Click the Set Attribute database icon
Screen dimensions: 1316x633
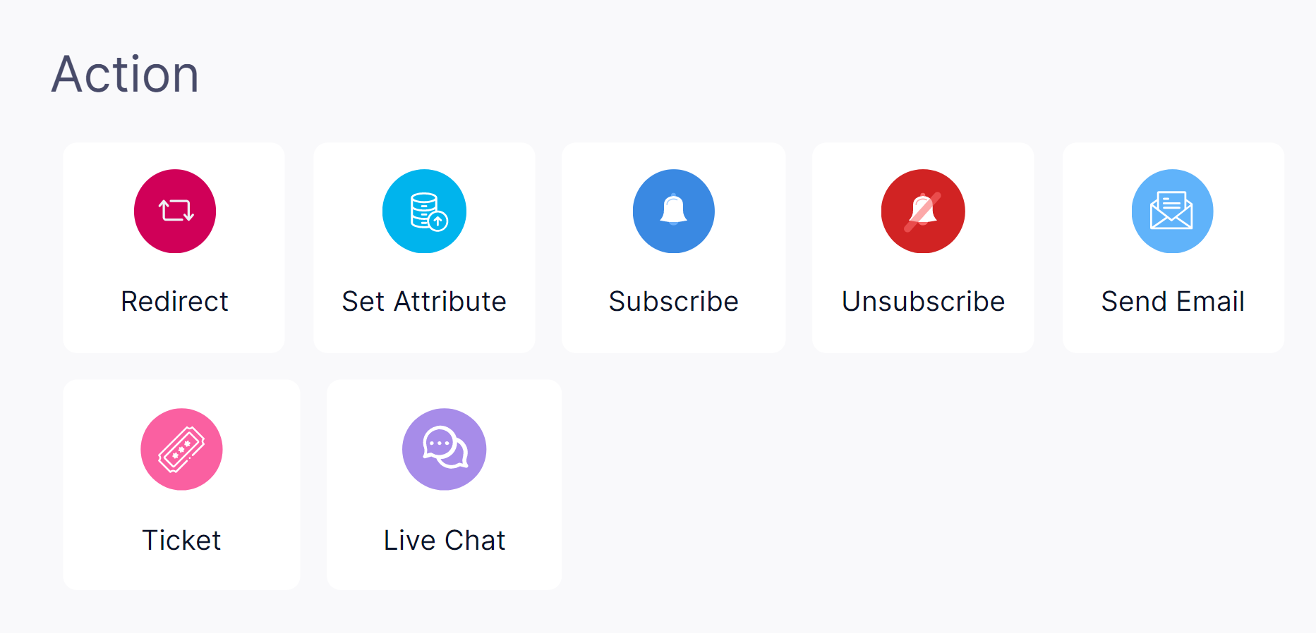coord(424,211)
